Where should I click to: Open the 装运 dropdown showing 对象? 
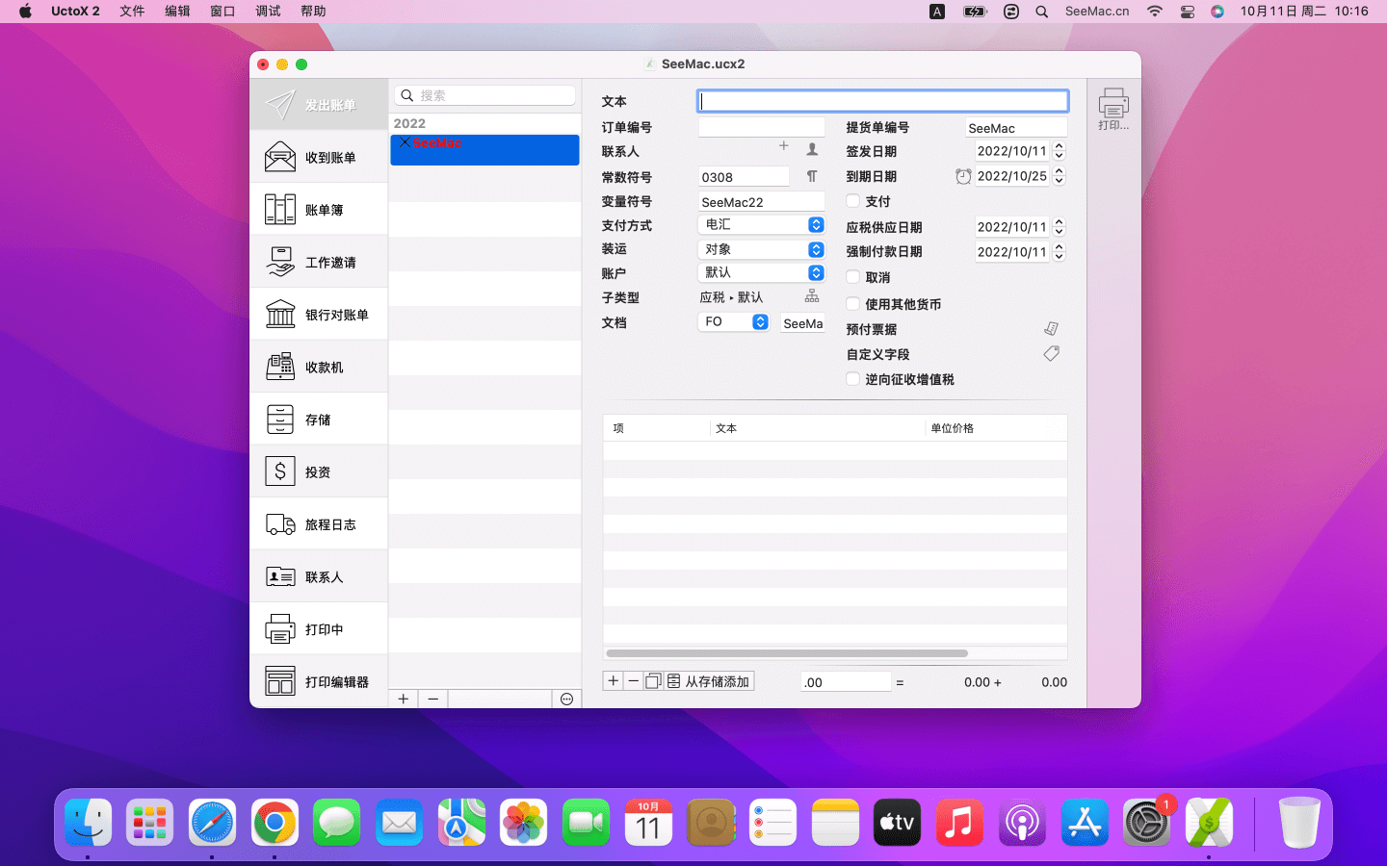pos(761,249)
